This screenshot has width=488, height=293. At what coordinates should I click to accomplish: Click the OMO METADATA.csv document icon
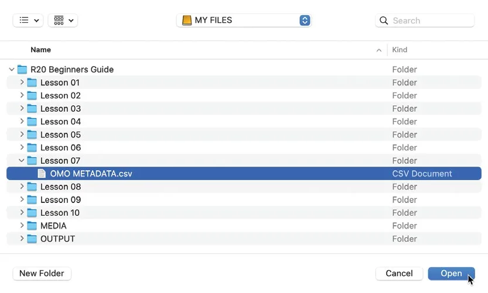click(42, 173)
